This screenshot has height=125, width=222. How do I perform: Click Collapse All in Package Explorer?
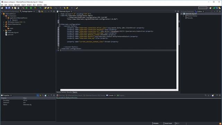39,11
